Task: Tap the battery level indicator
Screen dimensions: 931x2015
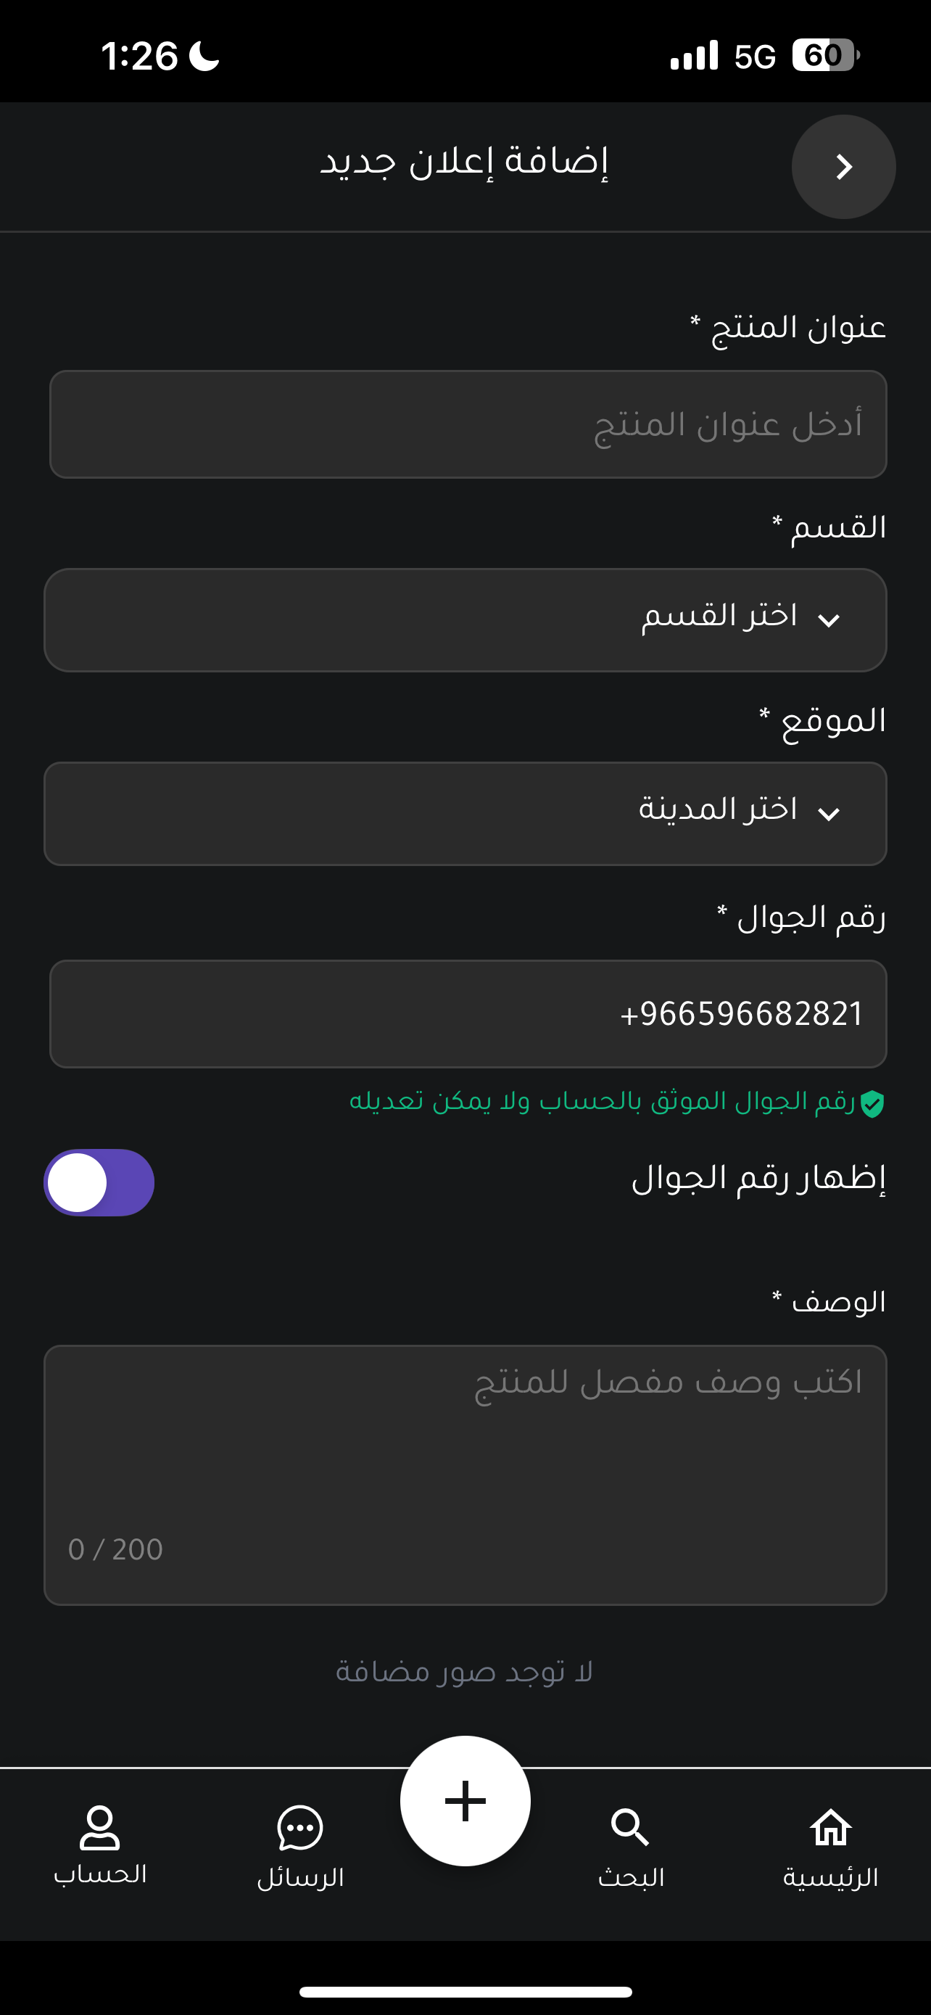Action: click(825, 56)
